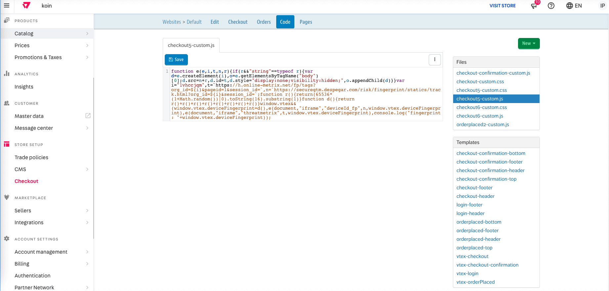
Task: Expand the Prices menu chevron
Action: tap(87, 45)
